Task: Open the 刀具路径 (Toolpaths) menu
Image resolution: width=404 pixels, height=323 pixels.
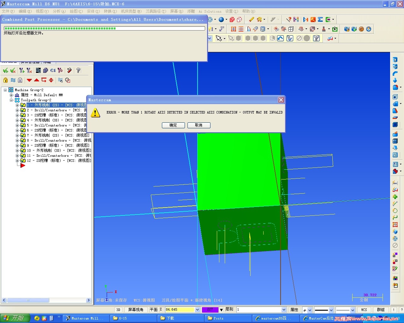Action: [156, 11]
